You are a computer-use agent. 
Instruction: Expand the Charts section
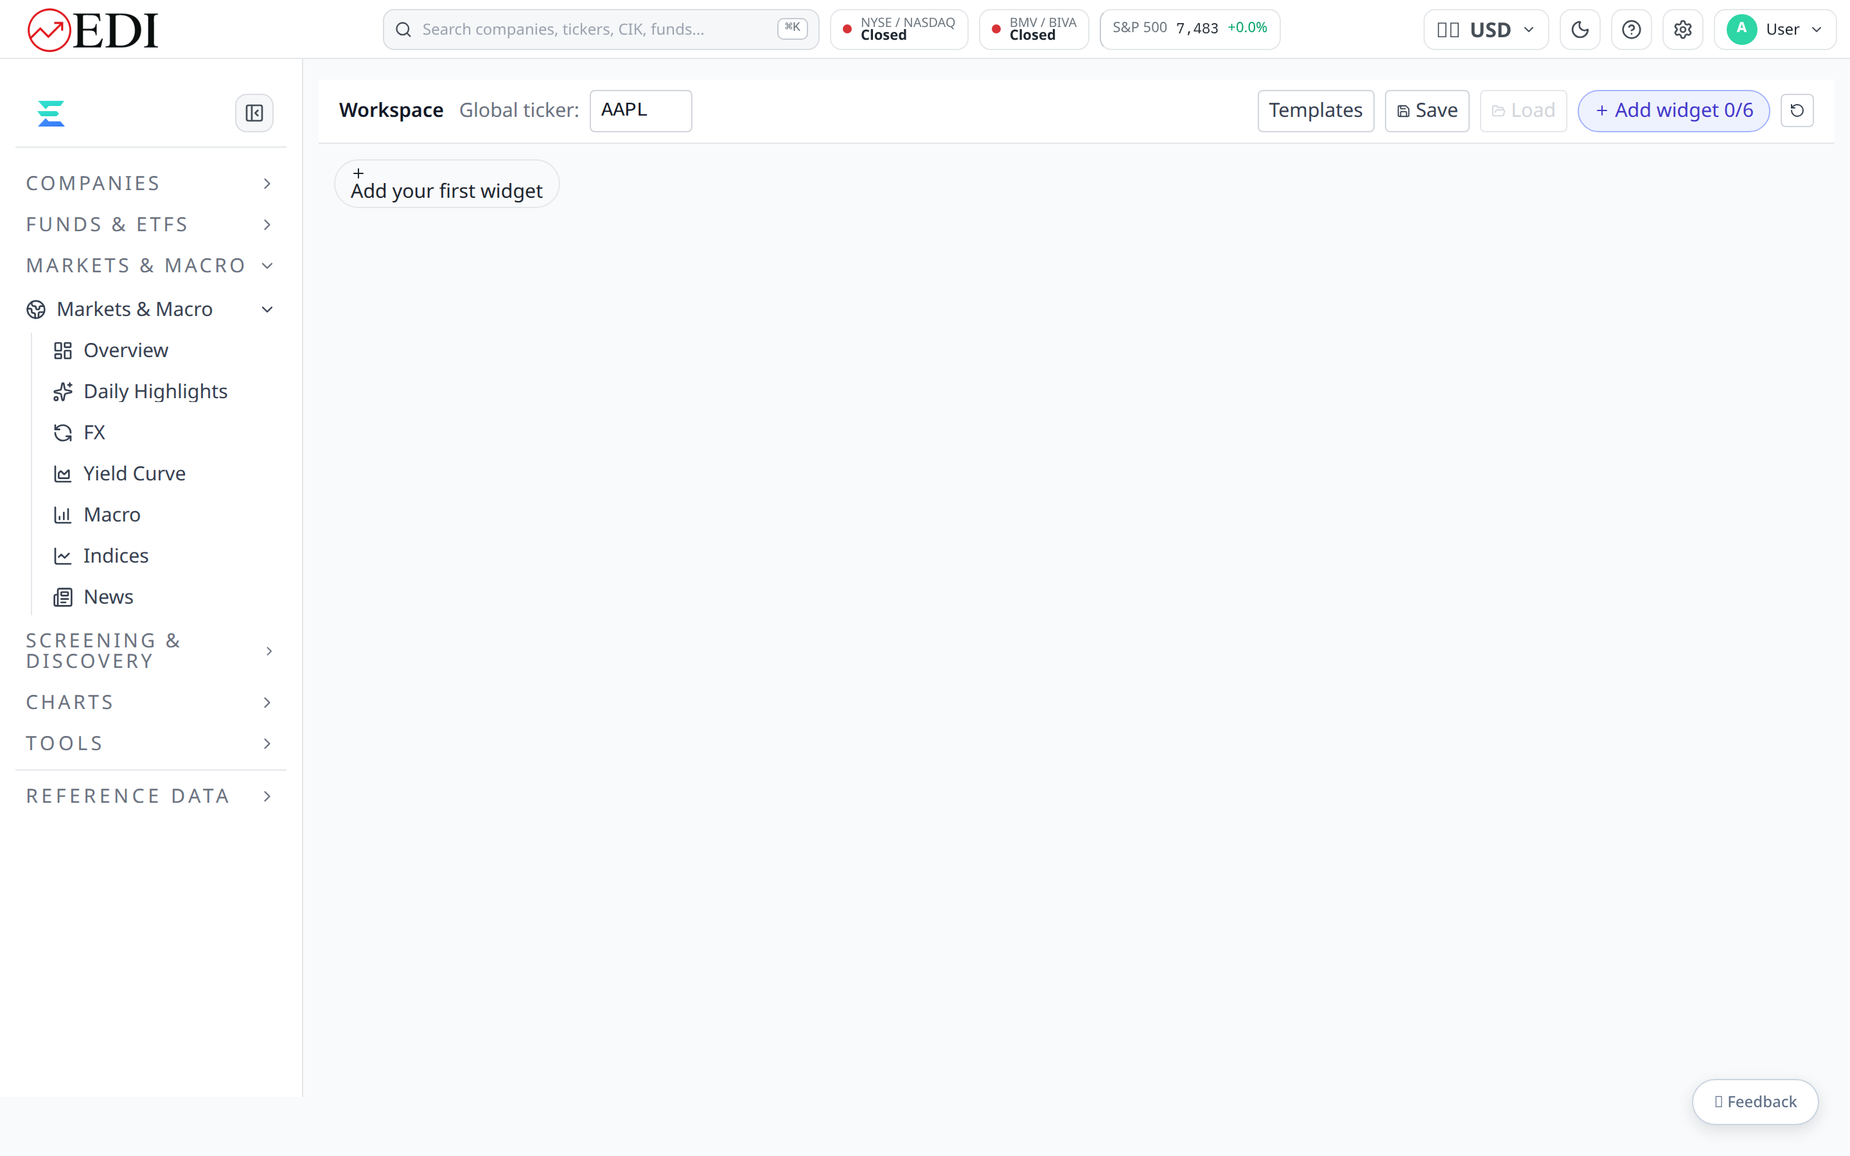coord(150,702)
